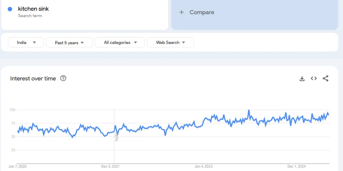Viewport: 343px width, 171px height.
Task: Expand the Web Search type dropdown
Action: point(170,43)
